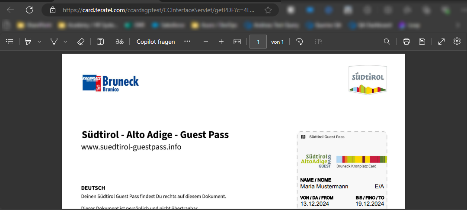Open site info via the lock icon
467x210 pixels.
(53, 10)
